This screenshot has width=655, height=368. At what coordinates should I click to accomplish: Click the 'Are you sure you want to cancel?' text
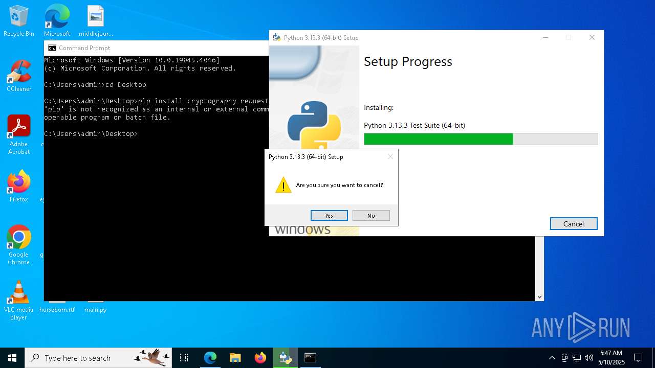click(339, 185)
